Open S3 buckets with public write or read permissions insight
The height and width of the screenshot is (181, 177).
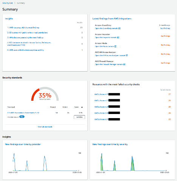pyautogui.click(x=28, y=33)
